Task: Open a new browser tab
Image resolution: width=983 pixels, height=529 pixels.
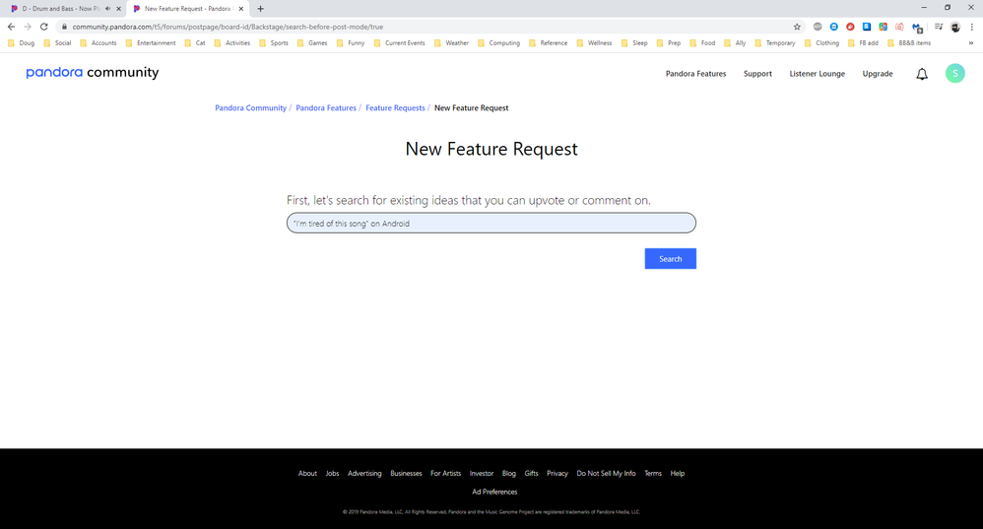Action: [260, 9]
